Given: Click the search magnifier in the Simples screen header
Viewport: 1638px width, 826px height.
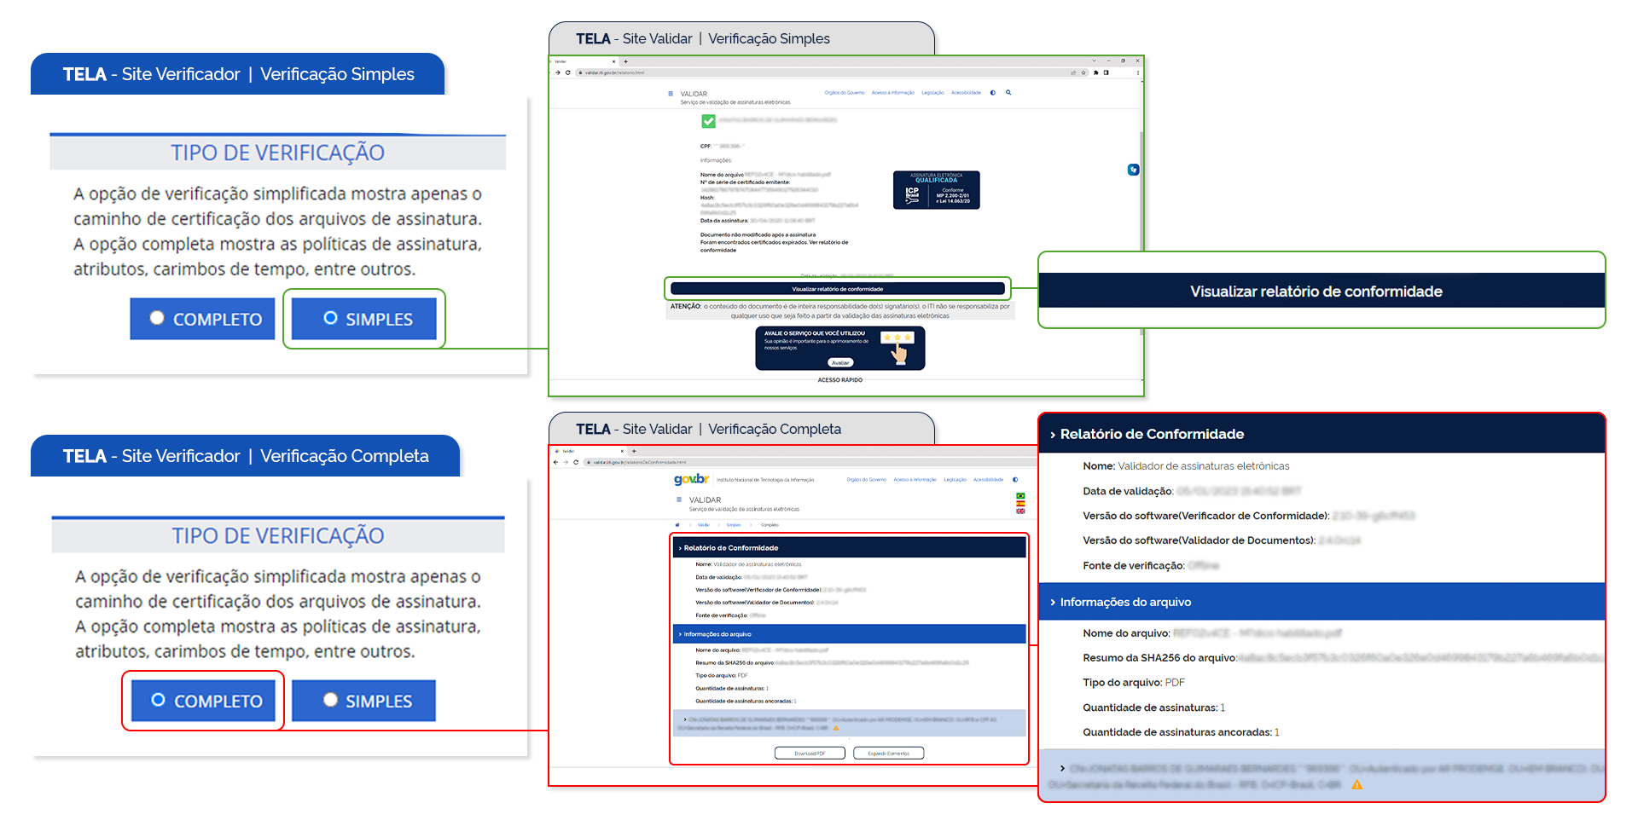Looking at the screenshot, I should 1008,93.
